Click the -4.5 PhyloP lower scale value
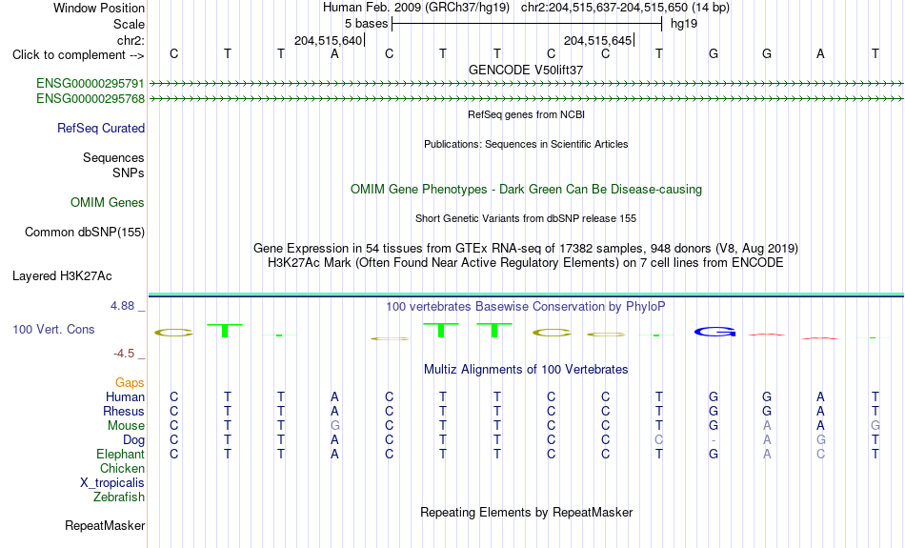Viewport: 905px width, 548px height. pos(124,354)
